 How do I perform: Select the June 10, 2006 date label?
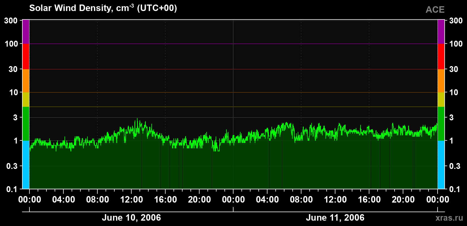click(131, 218)
